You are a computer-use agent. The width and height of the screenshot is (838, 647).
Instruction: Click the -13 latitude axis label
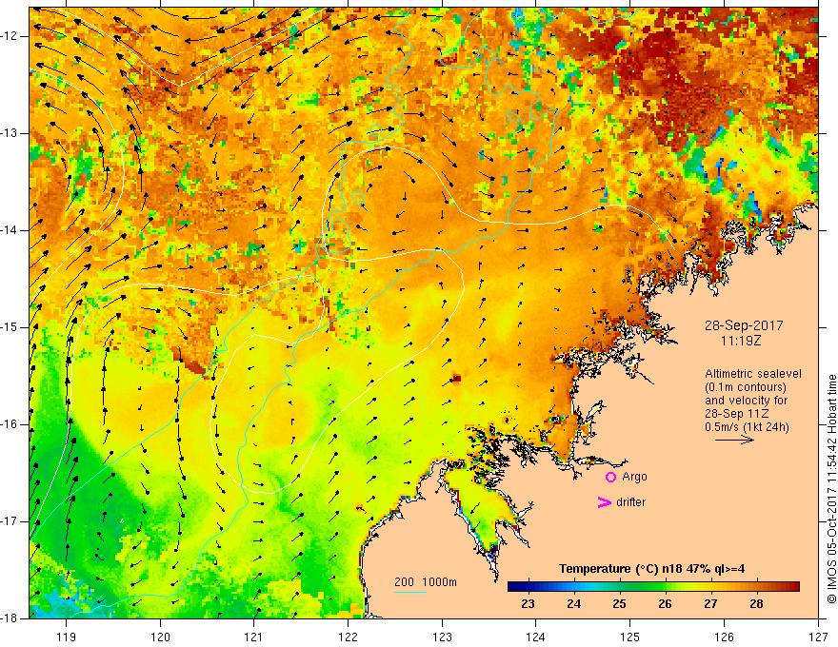(10, 133)
